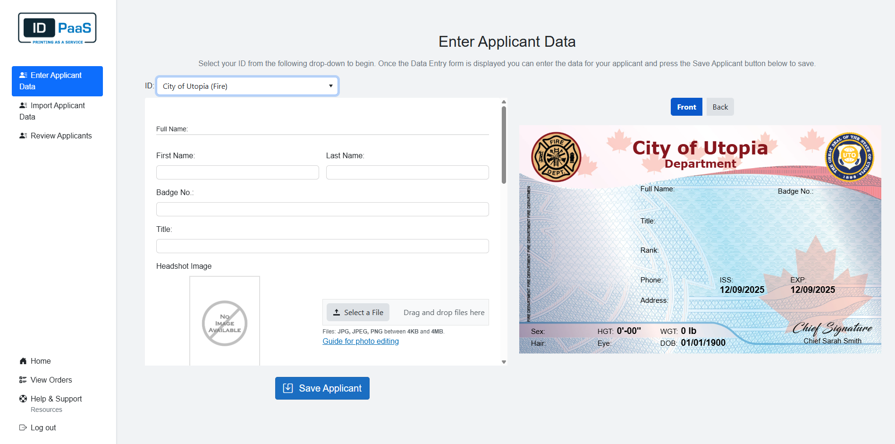
Task: Click the Help & Support life-ring icon
Action: pos(23,399)
